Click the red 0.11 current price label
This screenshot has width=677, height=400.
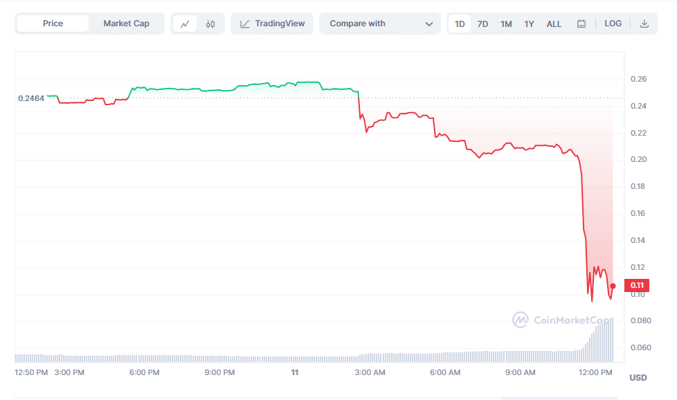636,285
